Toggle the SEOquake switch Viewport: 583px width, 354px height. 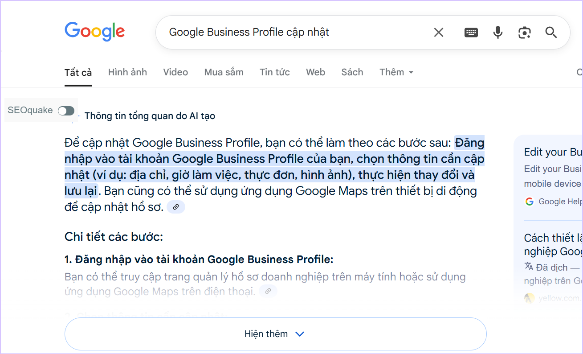(x=66, y=111)
